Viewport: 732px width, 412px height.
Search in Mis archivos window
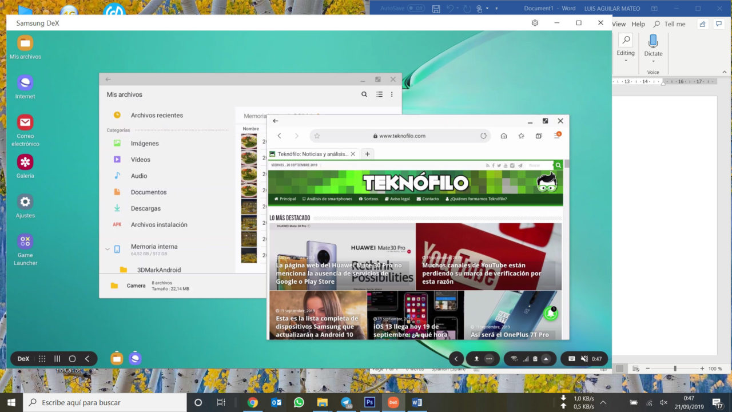pos(364,94)
